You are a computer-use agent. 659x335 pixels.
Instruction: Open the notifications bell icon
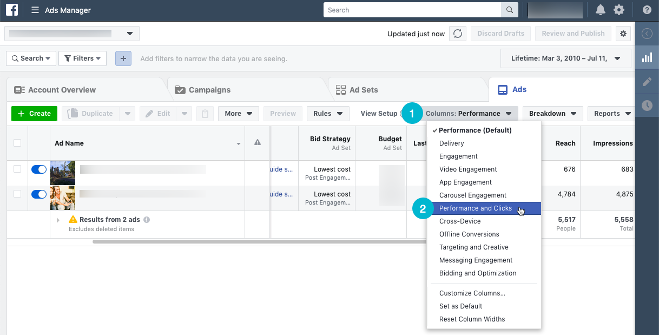point(601,10)
